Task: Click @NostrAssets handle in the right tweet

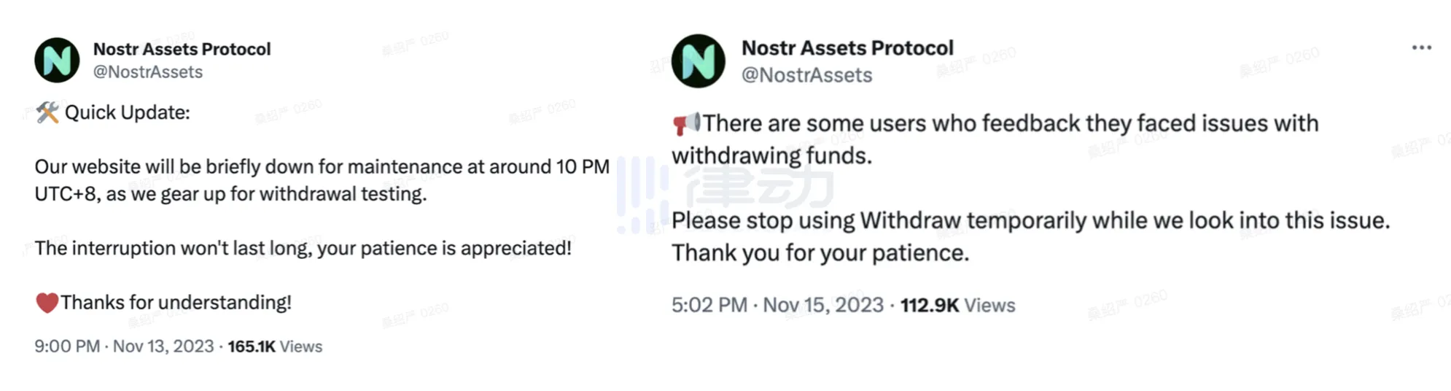Action: tap(806, 75)
